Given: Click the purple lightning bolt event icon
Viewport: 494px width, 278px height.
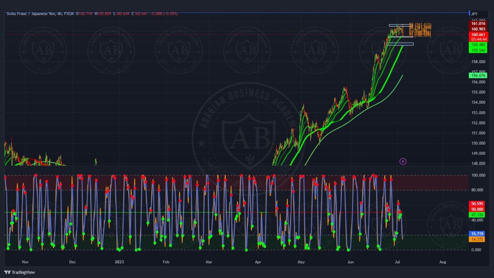Looking at the screenshot, I should [403, 161].
